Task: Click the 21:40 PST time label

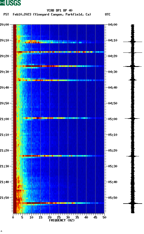Action: tap(5, 182)
